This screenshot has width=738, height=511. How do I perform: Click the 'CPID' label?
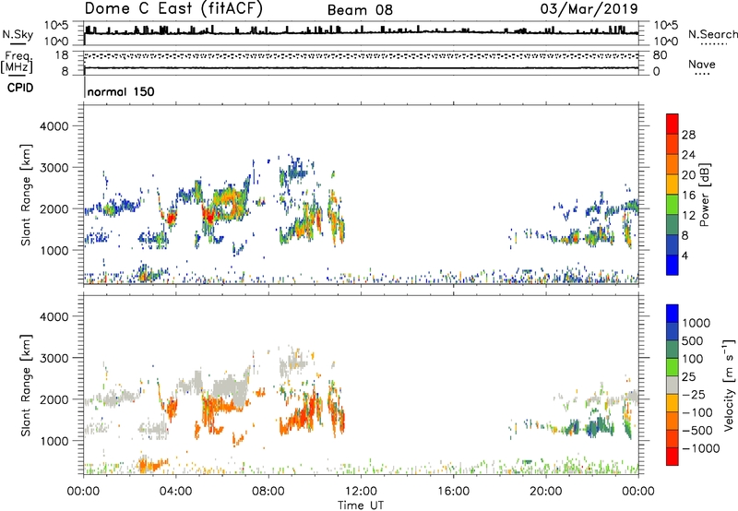coord(20,88)
